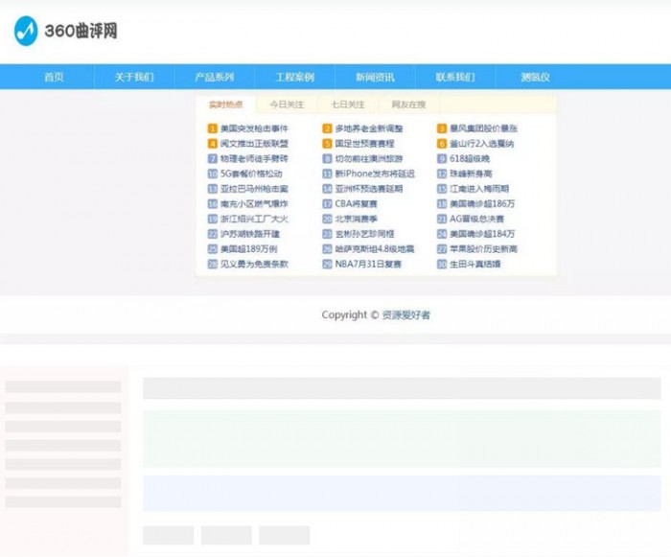
Task: Open the 新闻资讯 navigation item
Action: coord(376,77)
